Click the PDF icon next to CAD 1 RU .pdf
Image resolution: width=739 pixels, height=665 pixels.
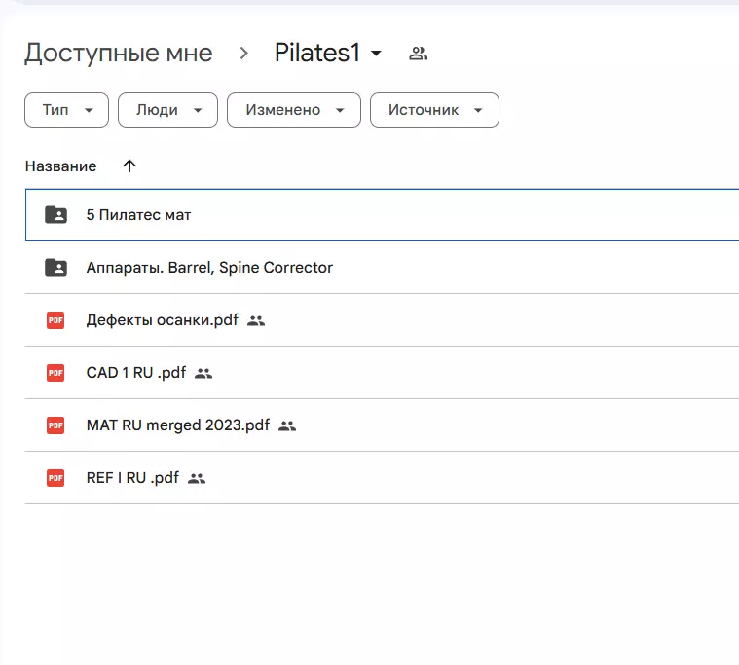coord(55,373)
